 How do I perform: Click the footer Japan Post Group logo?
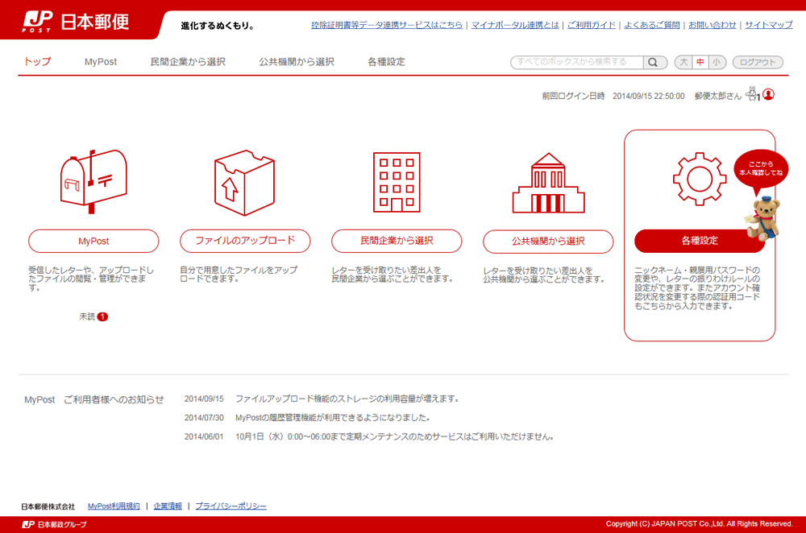click(54, 524)
